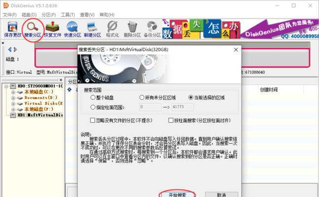Screen dimensions: 319x197
Task: Select the 所有未分区区域 radio option
Action: click(x=158, y=98)
